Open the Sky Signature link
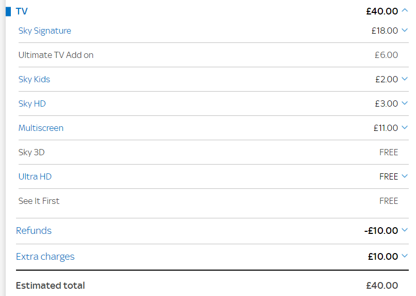Image resolution: width=416 pixels, height=296 pixels. 44,31
